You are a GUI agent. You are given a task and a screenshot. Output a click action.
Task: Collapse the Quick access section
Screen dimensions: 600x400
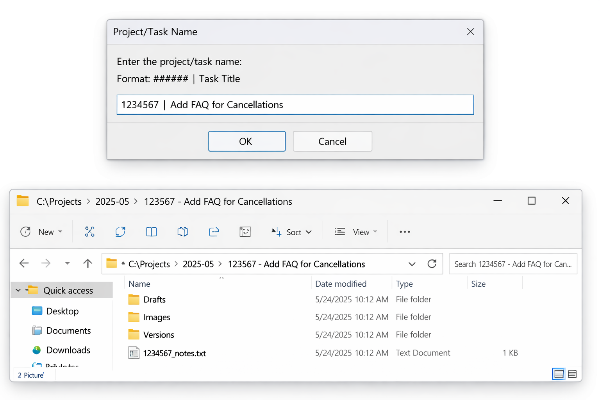18,290
